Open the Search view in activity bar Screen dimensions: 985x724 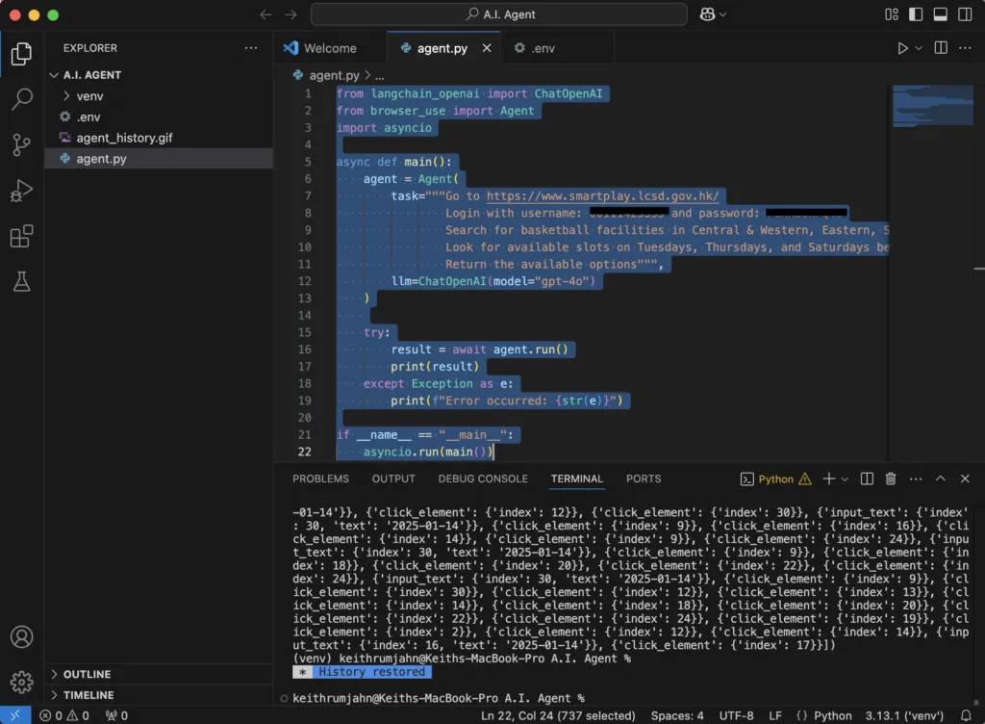[21, 99]
